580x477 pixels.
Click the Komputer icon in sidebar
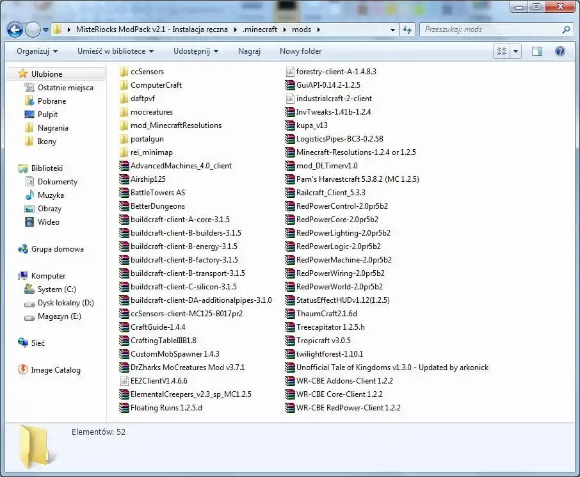pyautogui.click(x=23, y=276)
